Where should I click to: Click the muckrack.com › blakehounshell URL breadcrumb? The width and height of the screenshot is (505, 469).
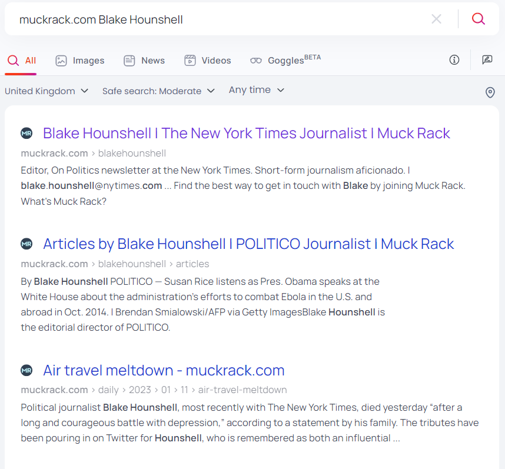tap(94, 153)
